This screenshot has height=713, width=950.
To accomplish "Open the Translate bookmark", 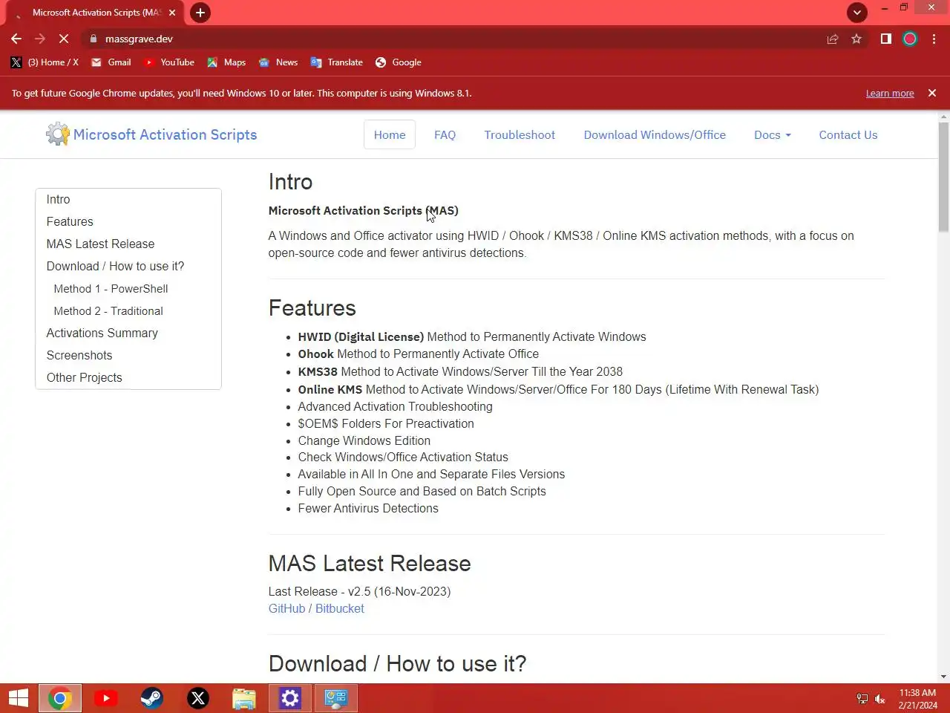I will click(337, 62).
